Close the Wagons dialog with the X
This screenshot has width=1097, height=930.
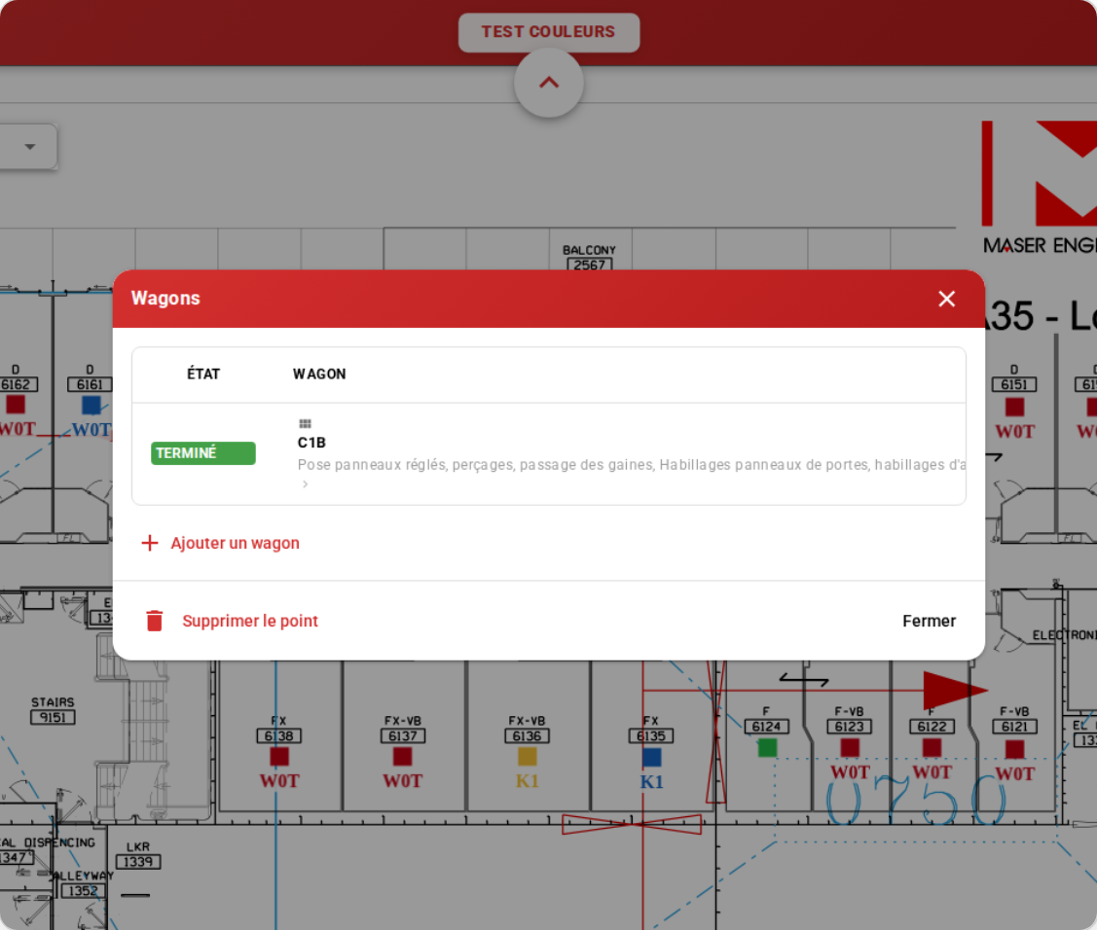click(x=946, y=300)
